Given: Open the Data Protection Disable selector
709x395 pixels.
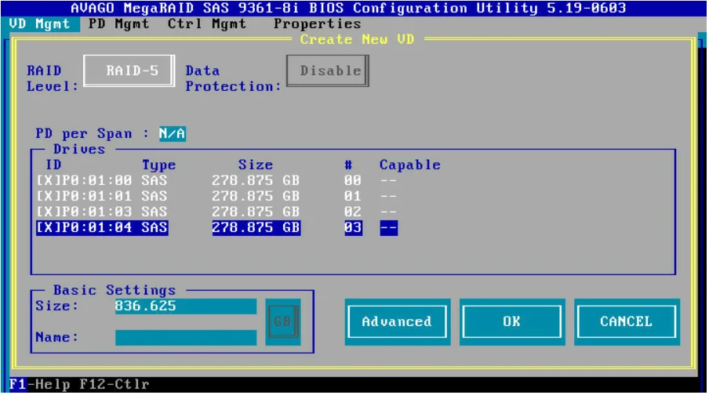Looking at the screenshot, I should tap(328, 71).
